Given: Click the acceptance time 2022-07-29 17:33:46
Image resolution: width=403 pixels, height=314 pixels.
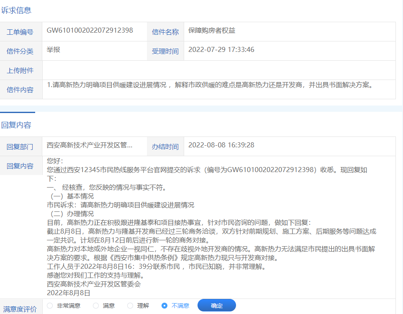Looking at the screenshot, I should 221,50.
